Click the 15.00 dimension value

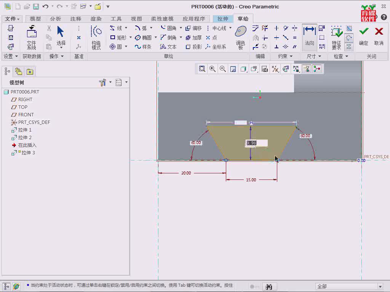[x=251, y=180]
